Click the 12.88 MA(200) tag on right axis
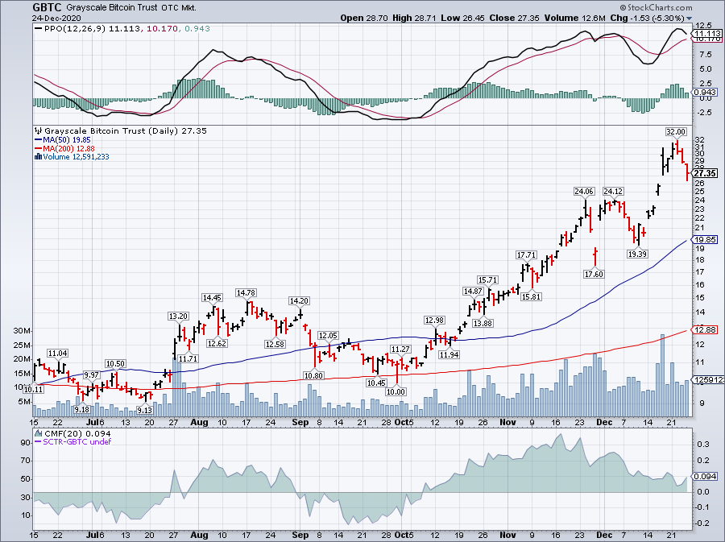Screen dimensions: 725x542 pyautogui.click(x=706, y=329)
